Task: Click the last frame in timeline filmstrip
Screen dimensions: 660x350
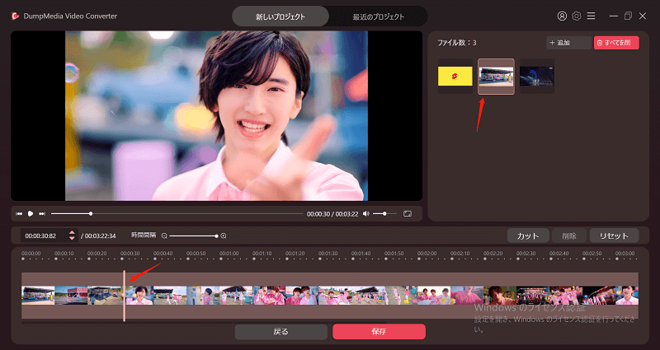Action: [627, 296]
